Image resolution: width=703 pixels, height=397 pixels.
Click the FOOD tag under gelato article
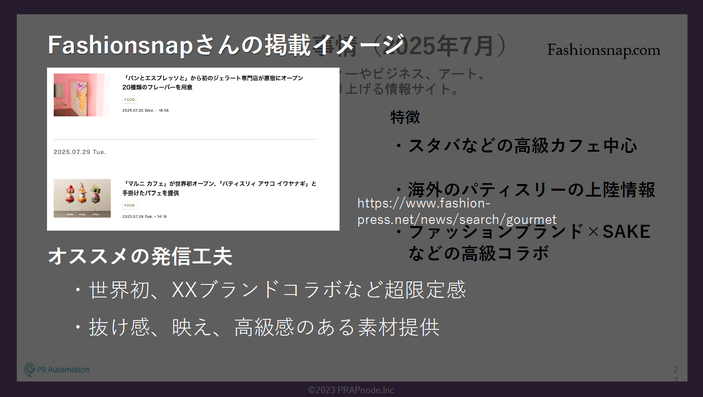coord(130,100)
